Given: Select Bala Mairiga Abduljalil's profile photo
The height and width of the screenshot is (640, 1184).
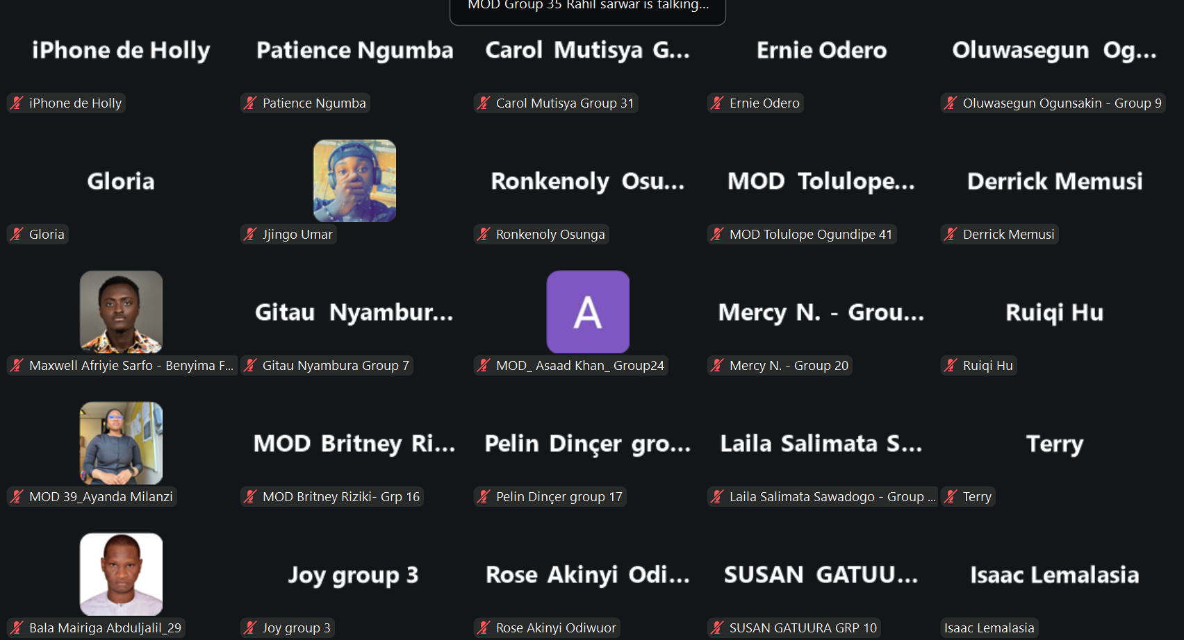Looking at the screenshot, I should (121, 574).
